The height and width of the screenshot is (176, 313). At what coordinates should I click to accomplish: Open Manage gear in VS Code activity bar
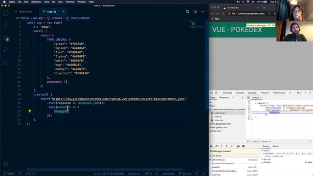pyautogui.click(x=5, y=164)
